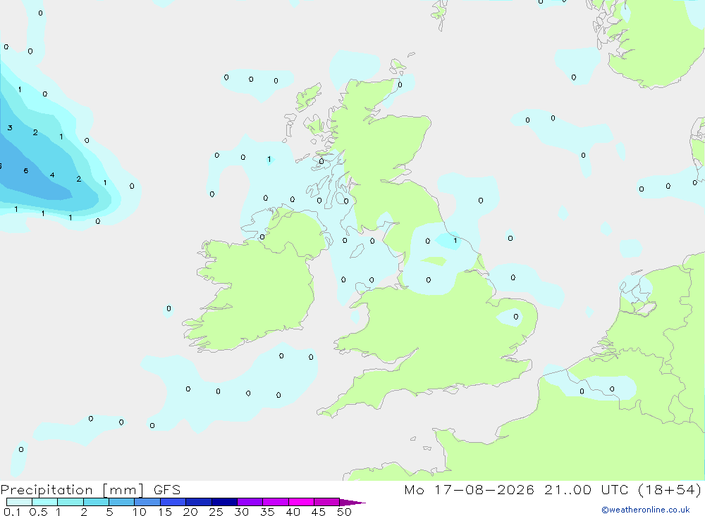Pick the 35–40 mm legend swatch
This screenshot has width=705, height=516.
tap(275, 502)
